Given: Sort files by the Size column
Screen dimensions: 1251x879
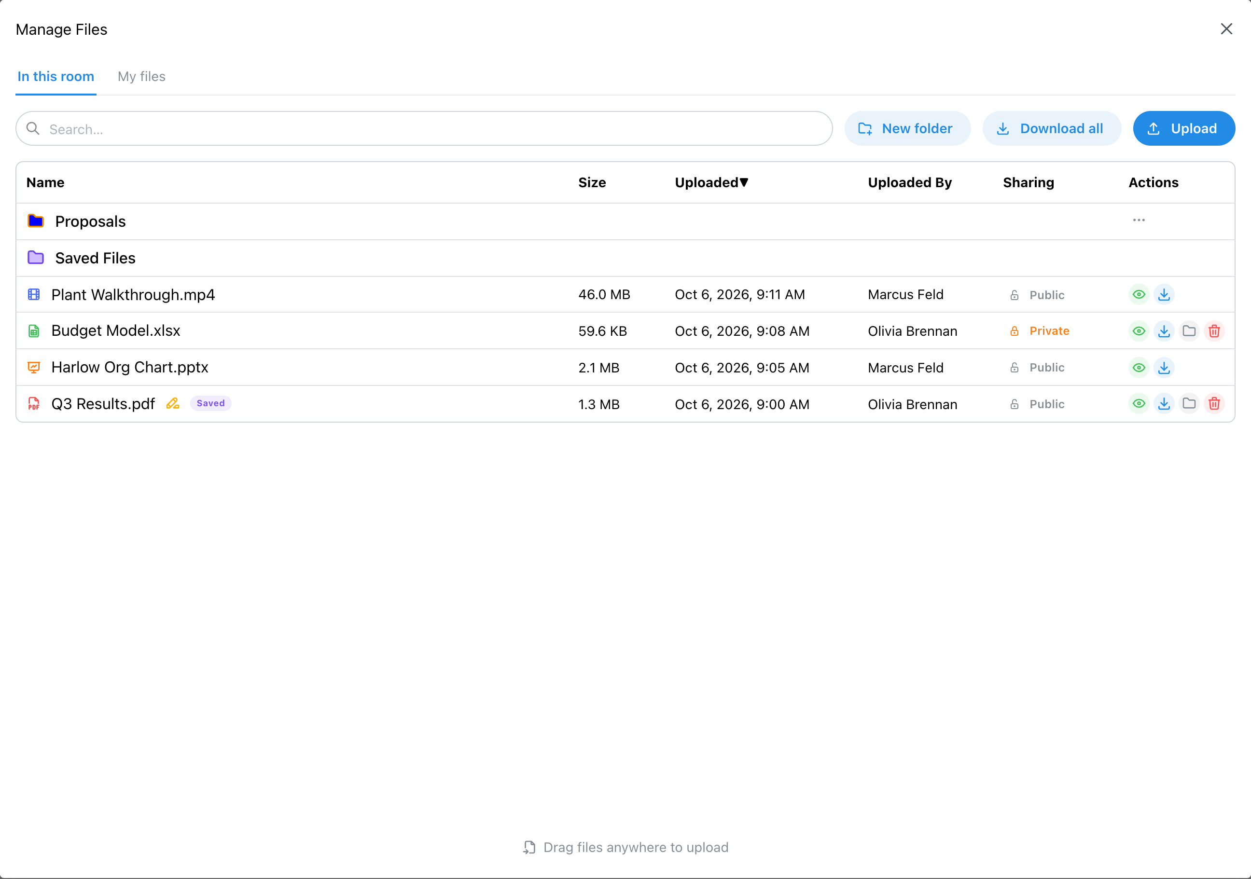Looking at the screenshot, I should click(x=592, y=182).
